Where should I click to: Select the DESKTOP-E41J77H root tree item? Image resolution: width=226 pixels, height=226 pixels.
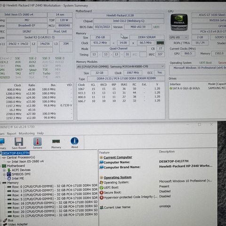pyautogui.click(x=16, y=153)
